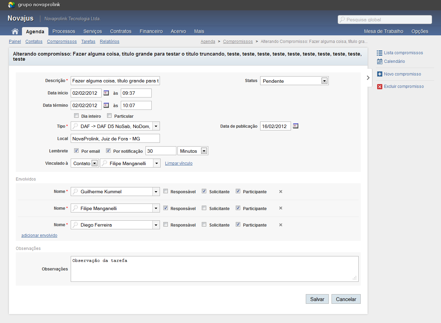The width and height of the screenshot is (441, 323).
Task: Check Responsável for Guilherme Kummel
Action: (166, 191)
